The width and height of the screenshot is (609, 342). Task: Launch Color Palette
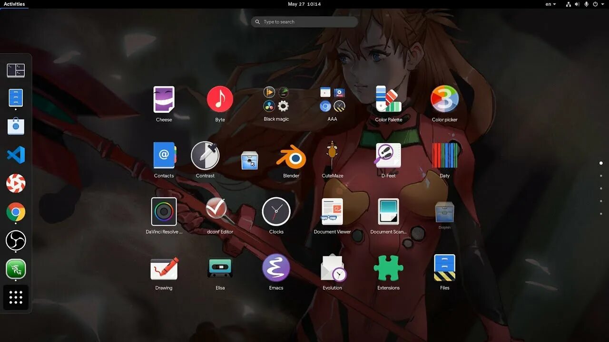(388, 99)
